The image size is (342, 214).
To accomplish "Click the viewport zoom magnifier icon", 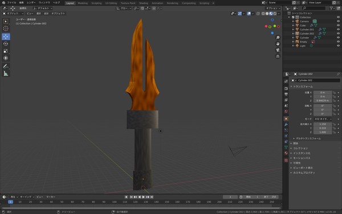I will [x=278, y=38].
